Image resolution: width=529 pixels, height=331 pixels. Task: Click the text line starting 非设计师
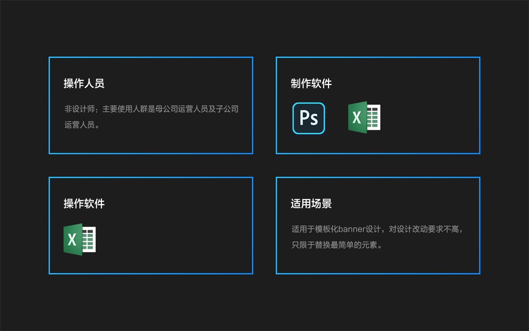(152, 109)
